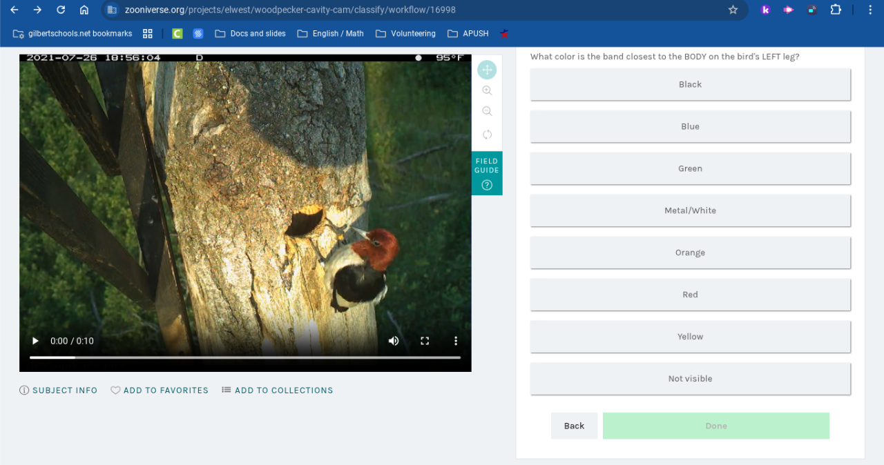The height and width of the screenshot is (465, 884).
Task: Open Subject Info details
Action: [59, 390]
